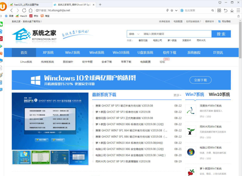
Task: Collapse bookmarks bar with the up arrow
Action: pyautogui.click(x=238, y=16)
